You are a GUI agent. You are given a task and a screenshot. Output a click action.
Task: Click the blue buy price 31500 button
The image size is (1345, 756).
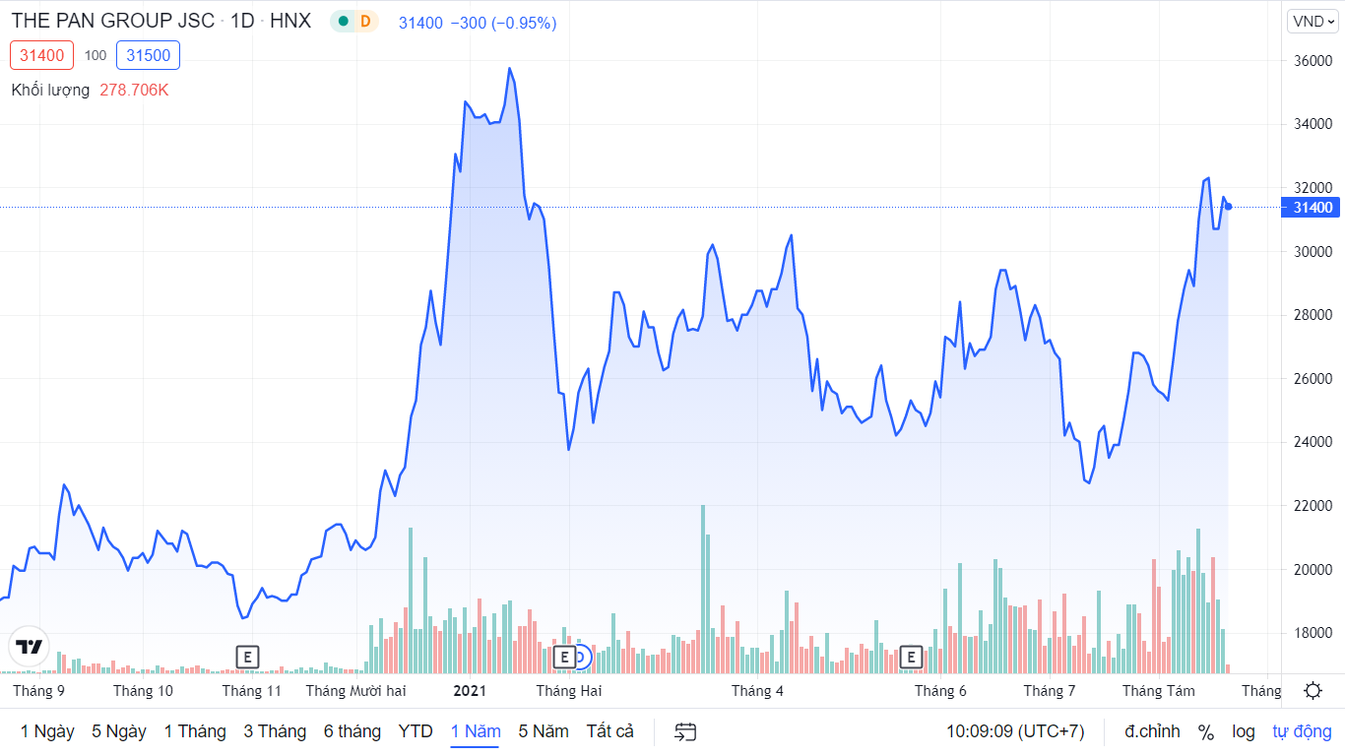click(148, 55)
